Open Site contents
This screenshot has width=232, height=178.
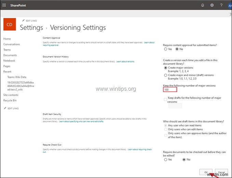coord(11,95)
